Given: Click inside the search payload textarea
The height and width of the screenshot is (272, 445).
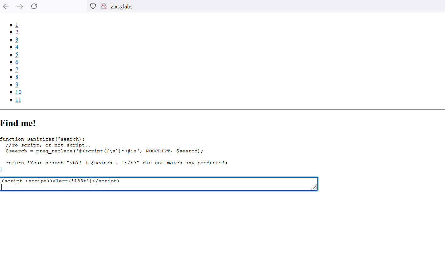Looking at the screenshot, I should point(159,184).
